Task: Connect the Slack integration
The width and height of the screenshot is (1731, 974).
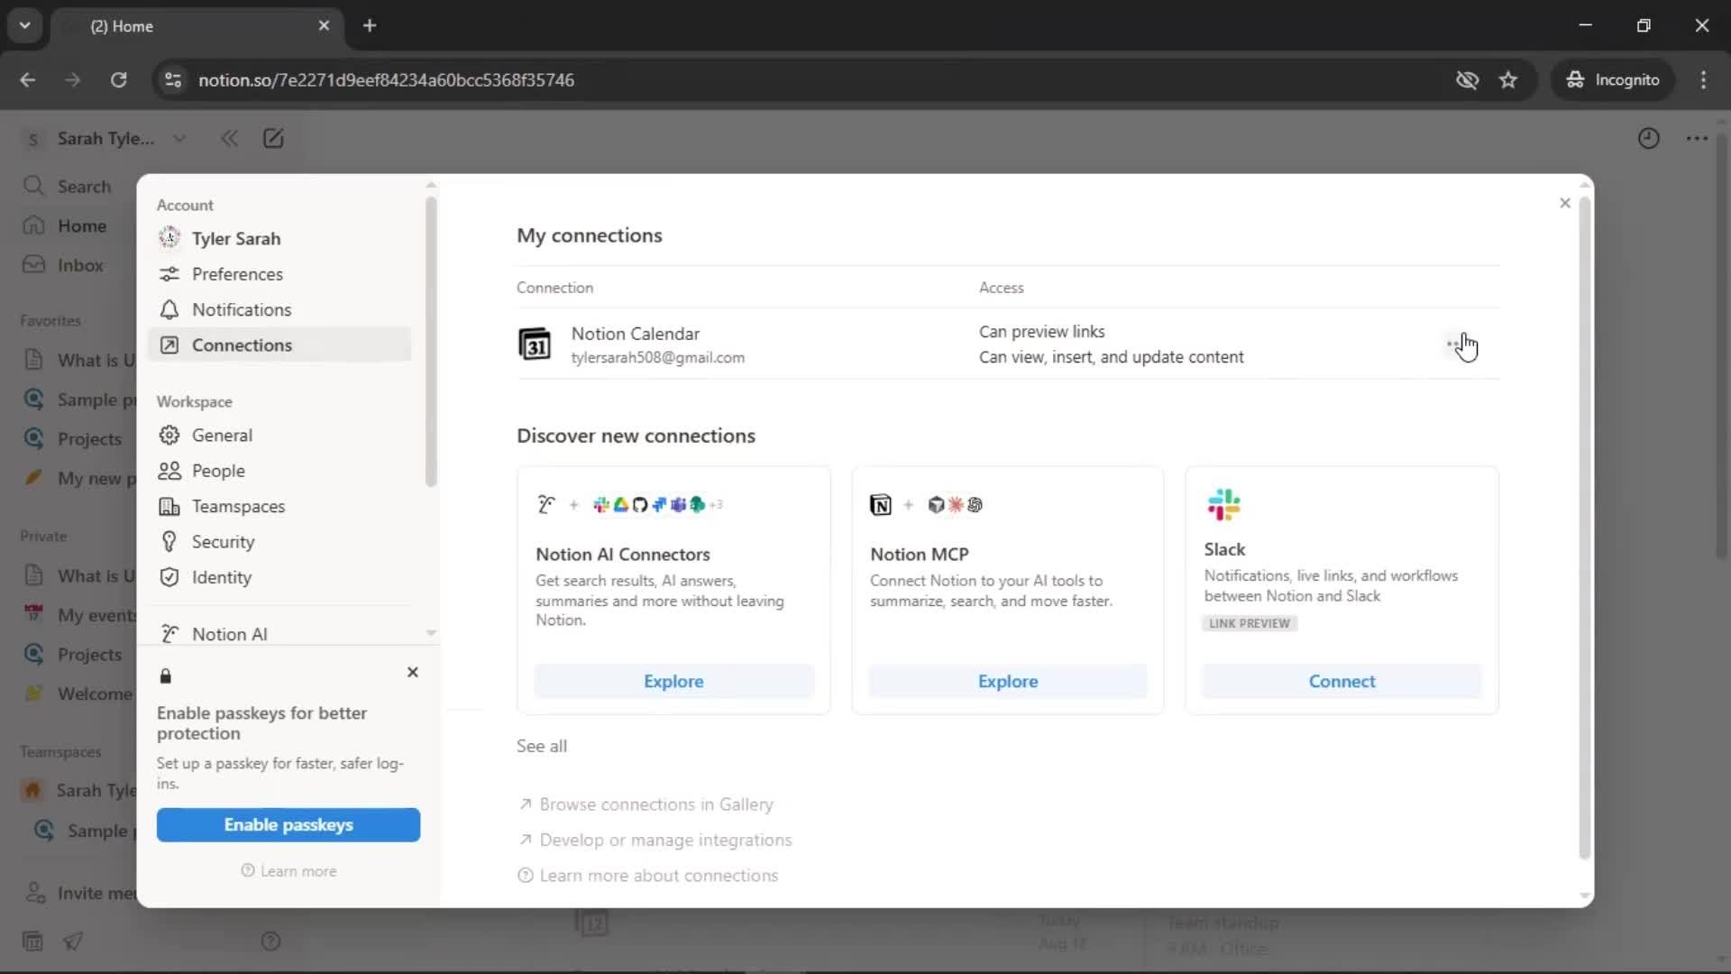Action: point(1342,682)
